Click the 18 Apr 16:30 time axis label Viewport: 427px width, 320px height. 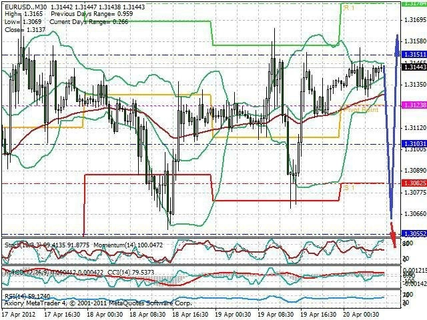pyautogui.click(x=190, y=315)
